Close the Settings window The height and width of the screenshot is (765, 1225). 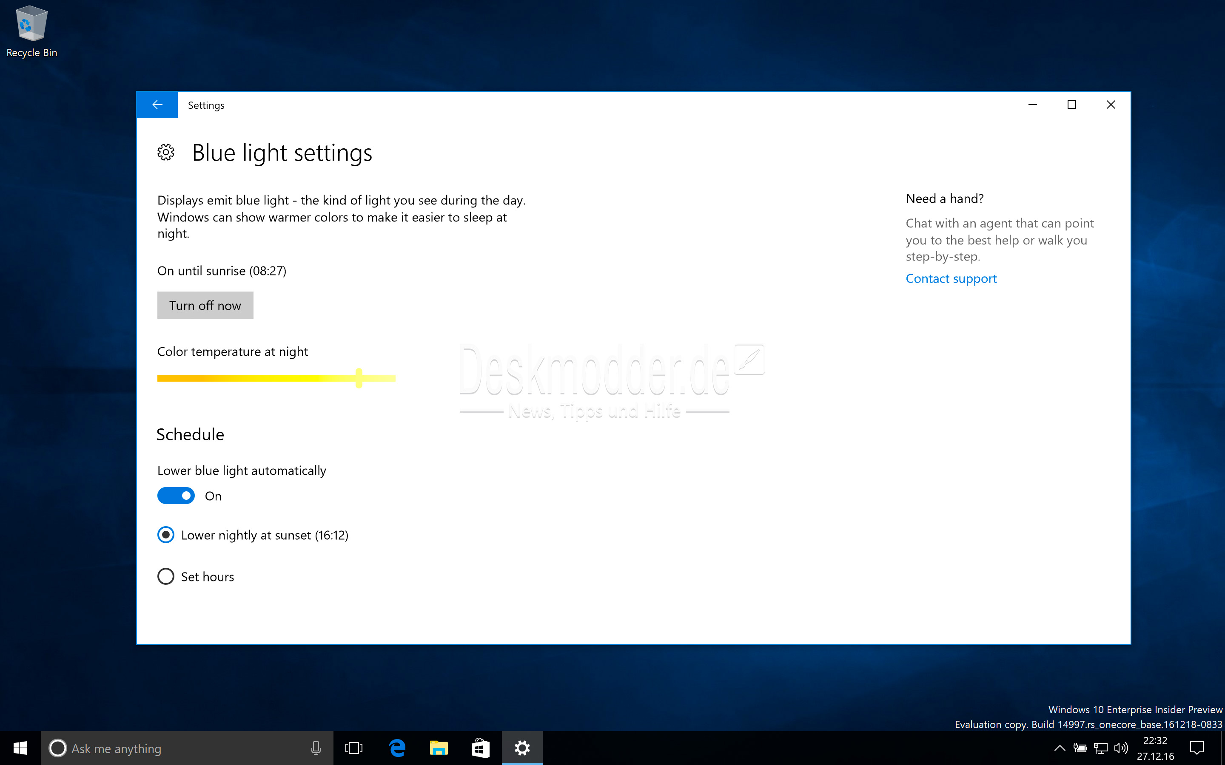coord(1111,105)
